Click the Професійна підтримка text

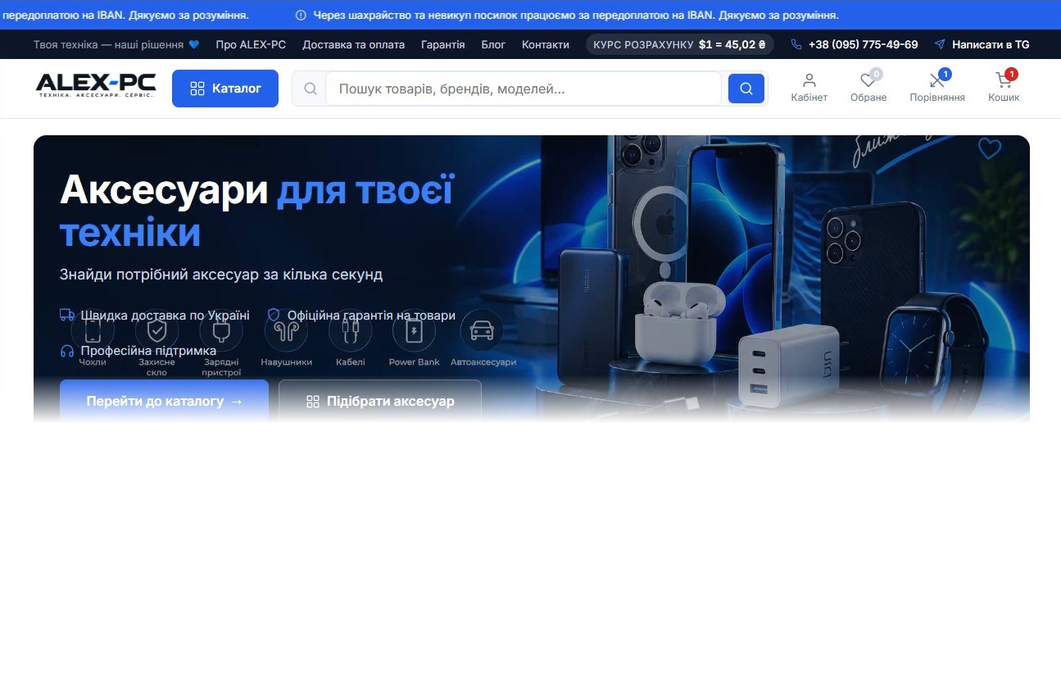[148, 351]
